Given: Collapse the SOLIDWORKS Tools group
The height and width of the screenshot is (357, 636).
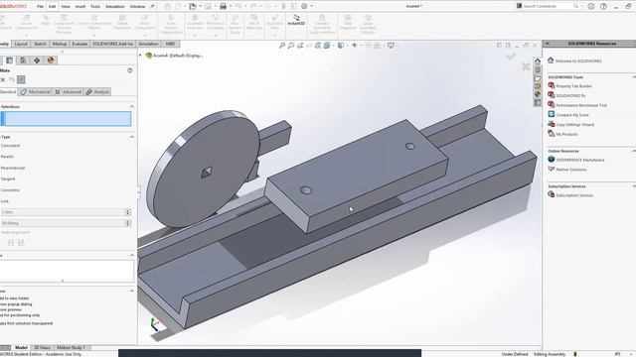Looking at the screenshot, I should pyautogui.click(x=634, y=77).
